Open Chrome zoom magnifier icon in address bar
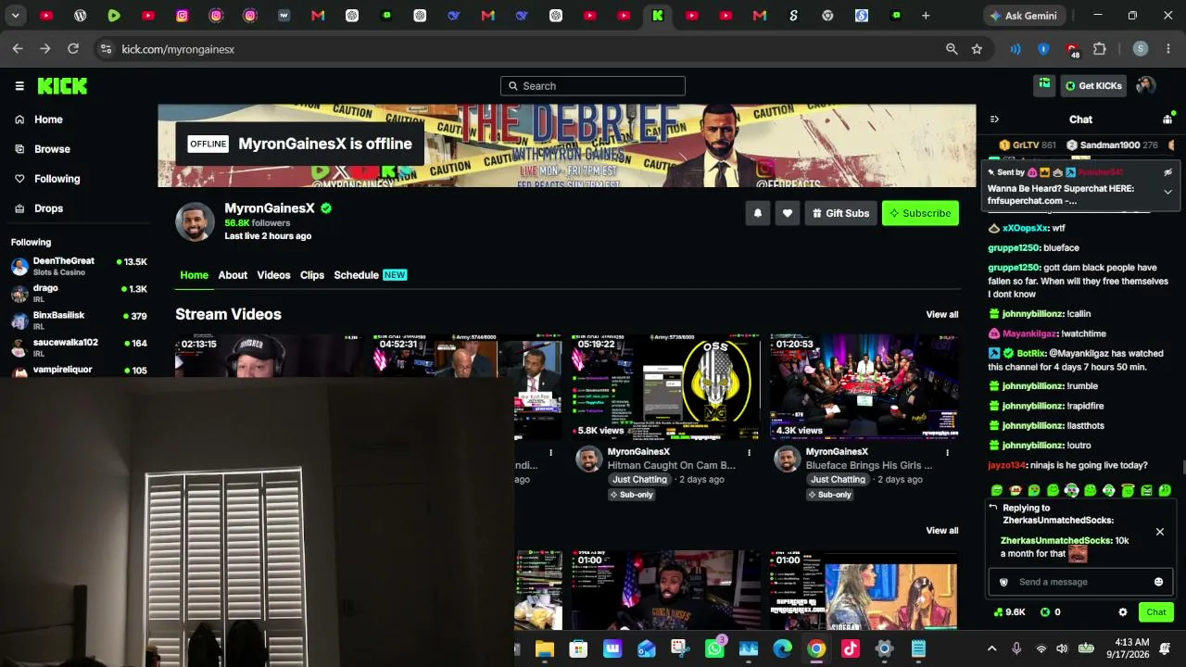The height and width of the screenshot is (667, 1186). click(x=952, y=49)
